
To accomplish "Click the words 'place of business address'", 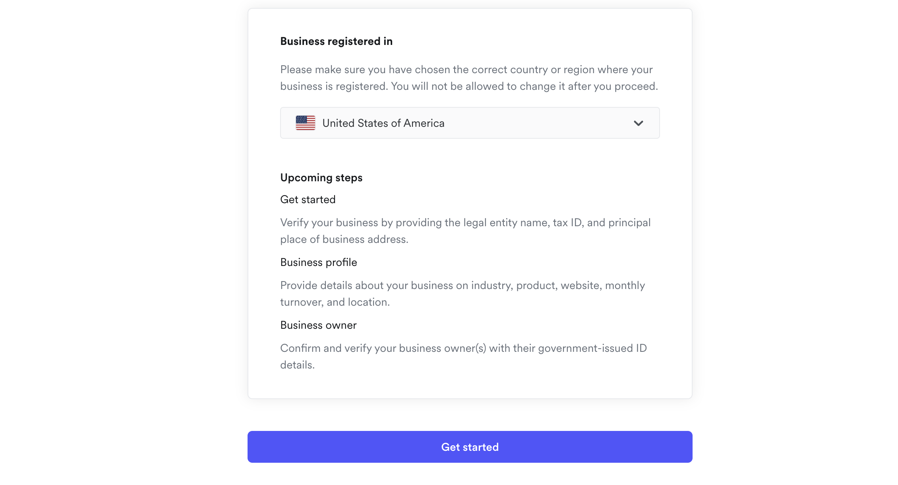I will [344, 239].
